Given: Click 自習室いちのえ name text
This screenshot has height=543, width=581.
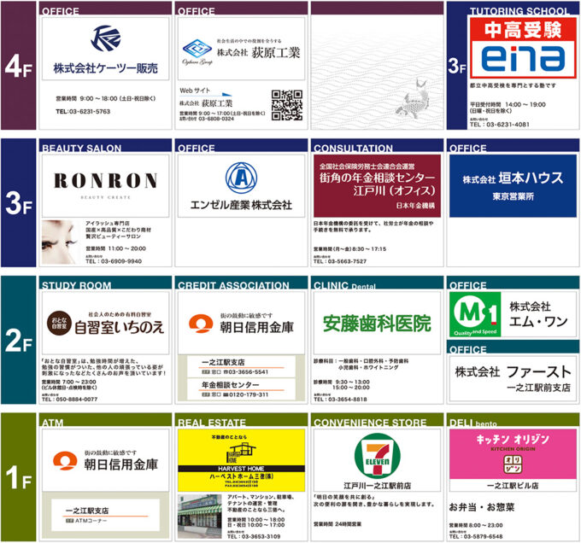Looking at the screenshot, I should click(x=119, y=327).
